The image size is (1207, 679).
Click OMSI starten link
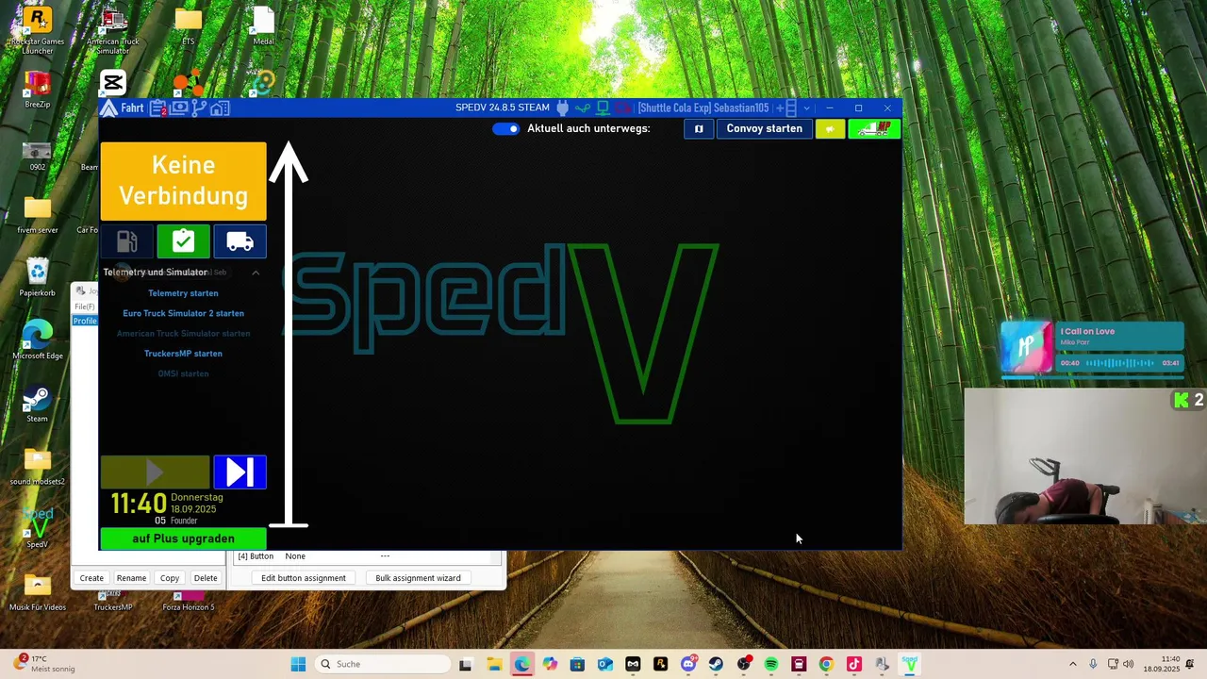183,374
